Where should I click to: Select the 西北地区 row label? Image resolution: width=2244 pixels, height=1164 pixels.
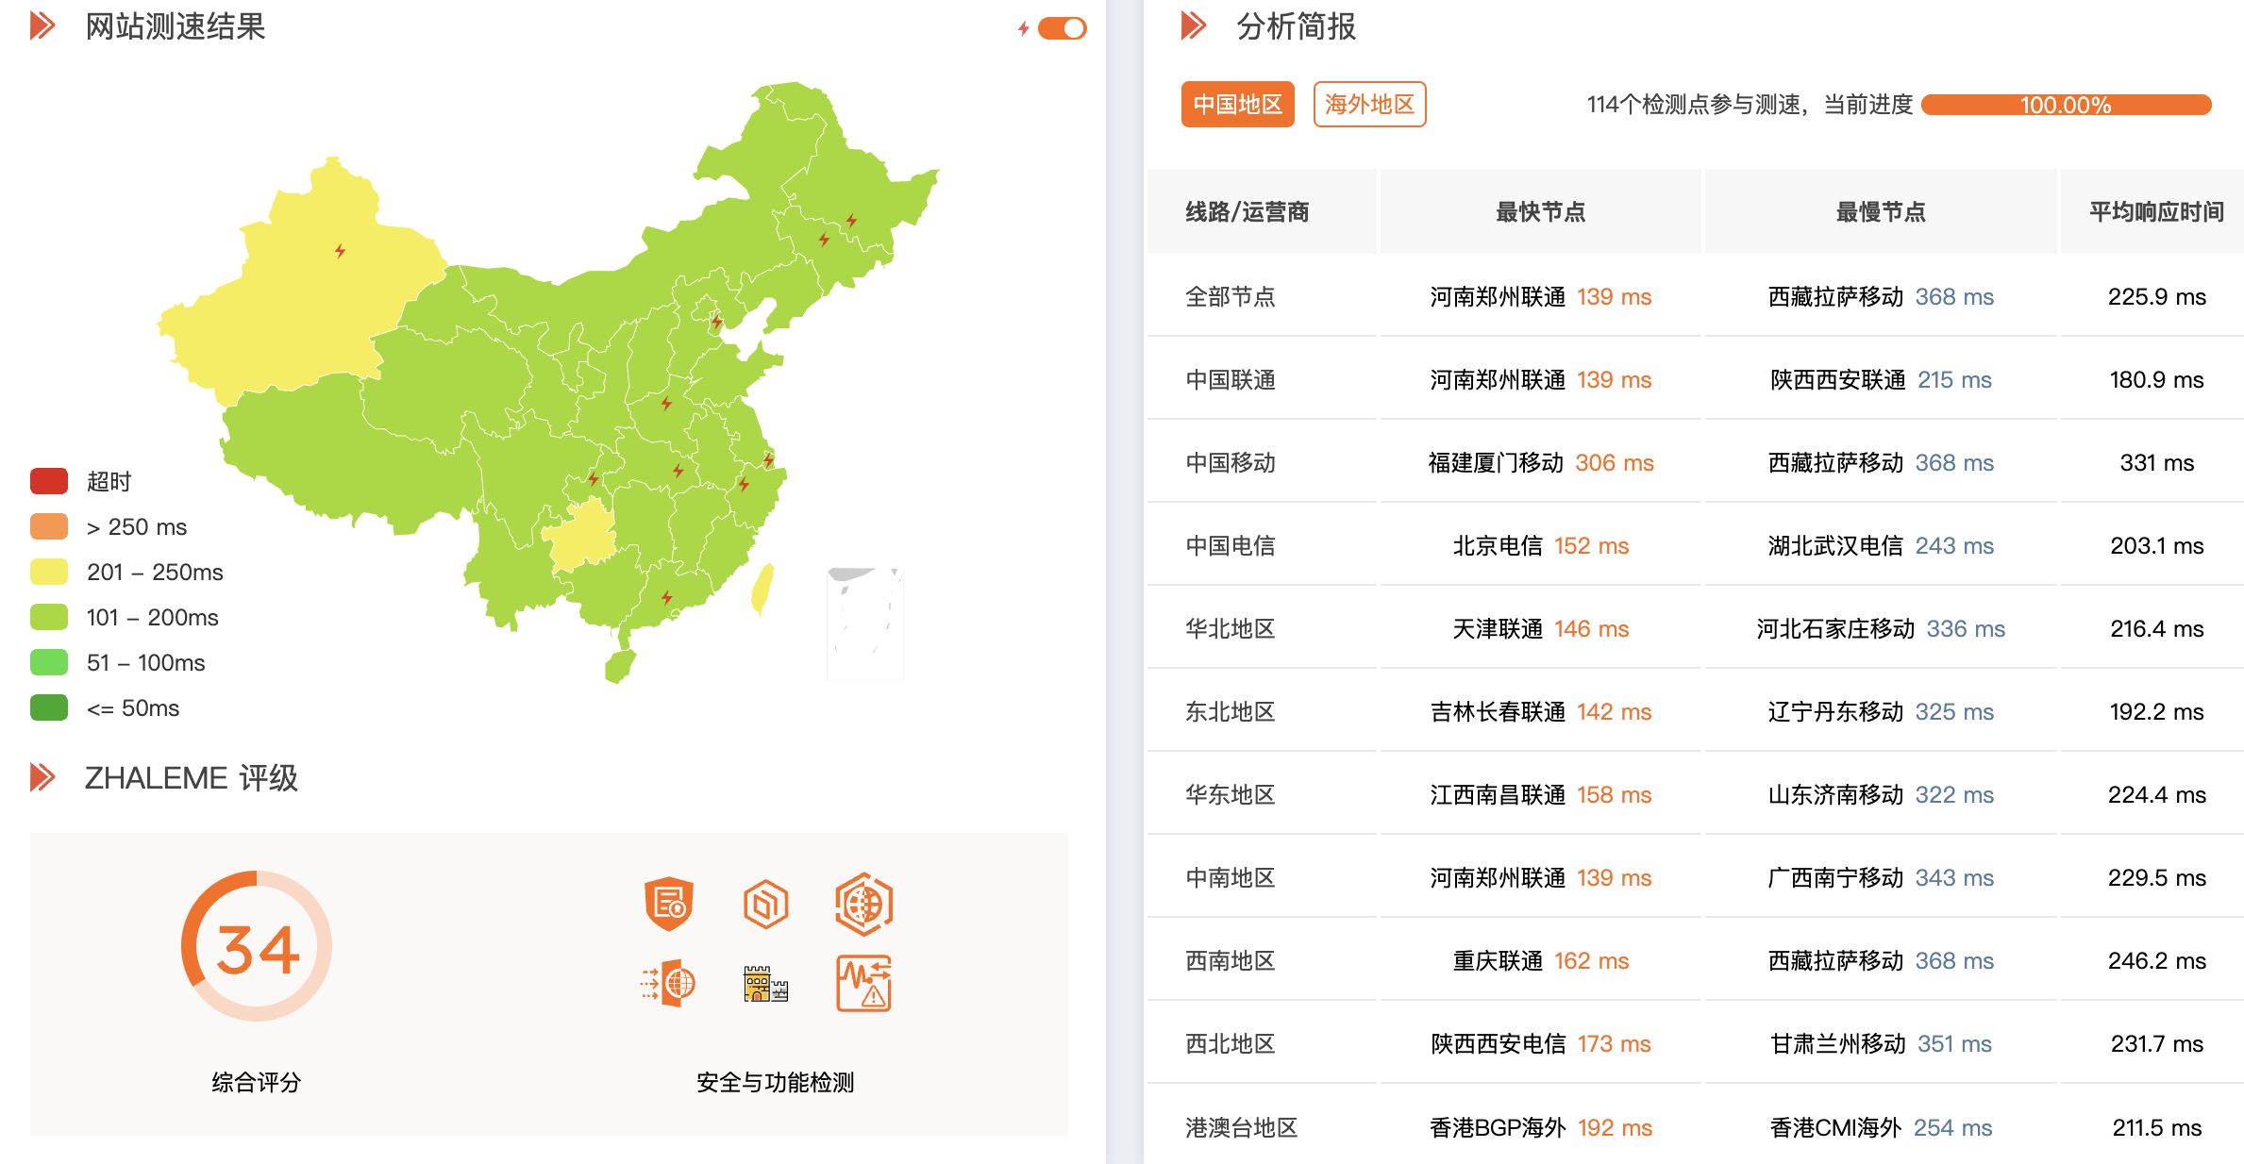click(x=1230, y=1044)
